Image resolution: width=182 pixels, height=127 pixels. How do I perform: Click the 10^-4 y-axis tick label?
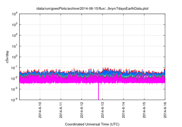point(14,100)
